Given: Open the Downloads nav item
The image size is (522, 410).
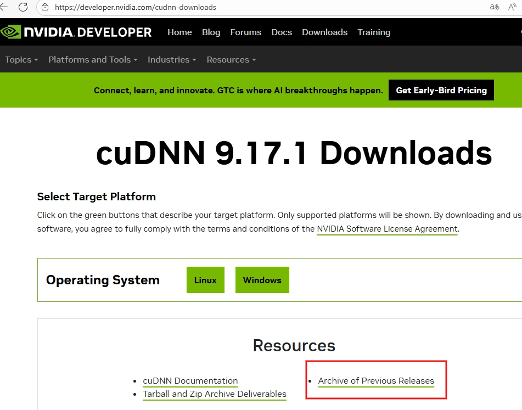Looking at the screenshot, I should 324,32.
